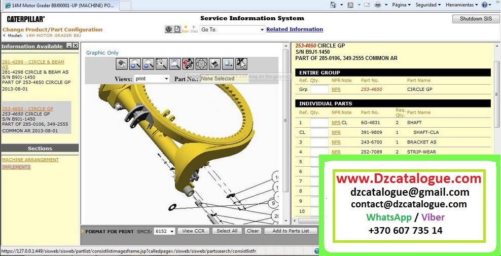Click the zoom out magnifier icon
This screenshot has width=501, height=256.
click(x=148, y=64)
